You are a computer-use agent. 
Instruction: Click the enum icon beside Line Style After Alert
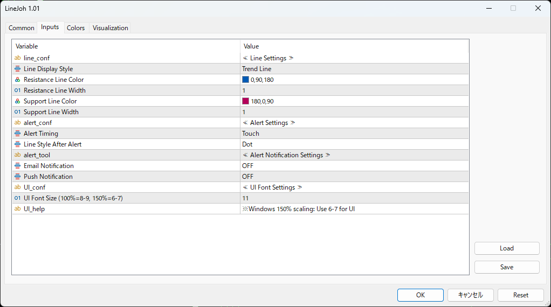[18, 144]
